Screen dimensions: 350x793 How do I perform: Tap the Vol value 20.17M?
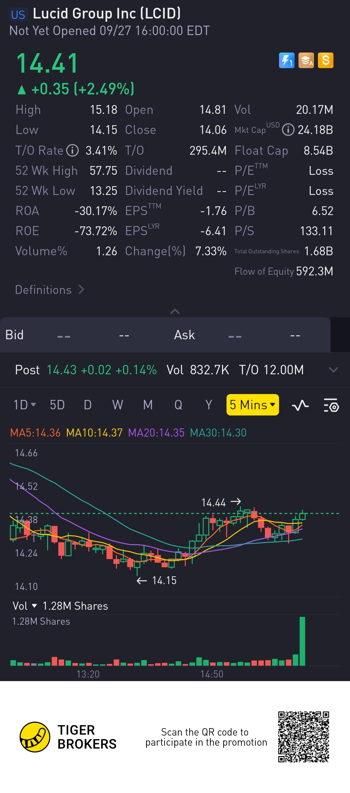pyautogui.click(x=315, y=110)
